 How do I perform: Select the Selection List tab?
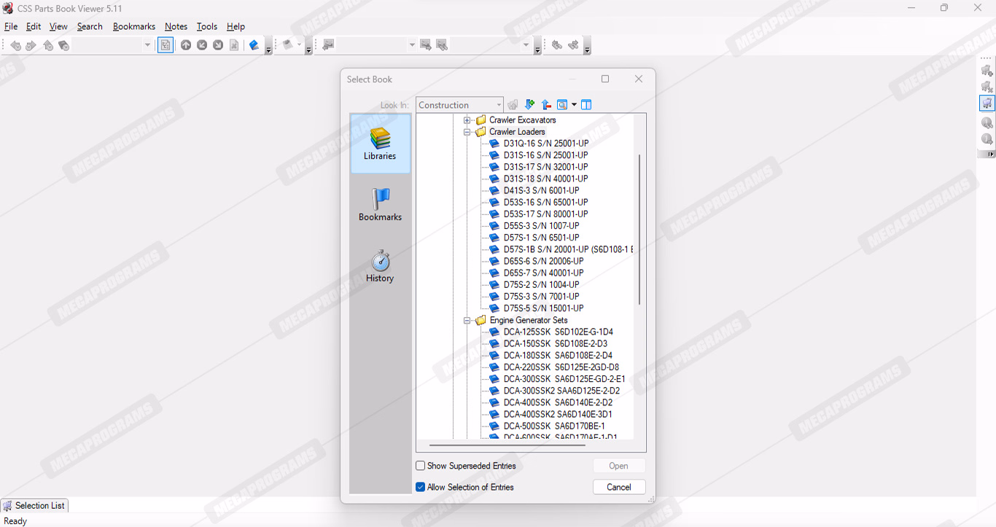[x=34, y=505]
